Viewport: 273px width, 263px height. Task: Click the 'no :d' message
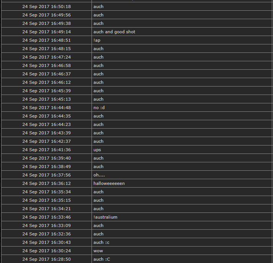(x=99, y=108)
